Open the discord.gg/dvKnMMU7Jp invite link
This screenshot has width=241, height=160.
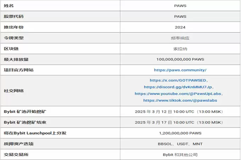(178, 87)
